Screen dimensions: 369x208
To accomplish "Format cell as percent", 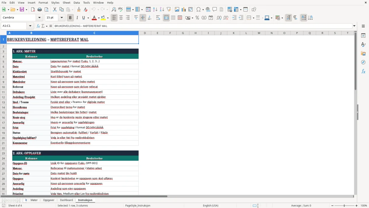I will [197, 18].
